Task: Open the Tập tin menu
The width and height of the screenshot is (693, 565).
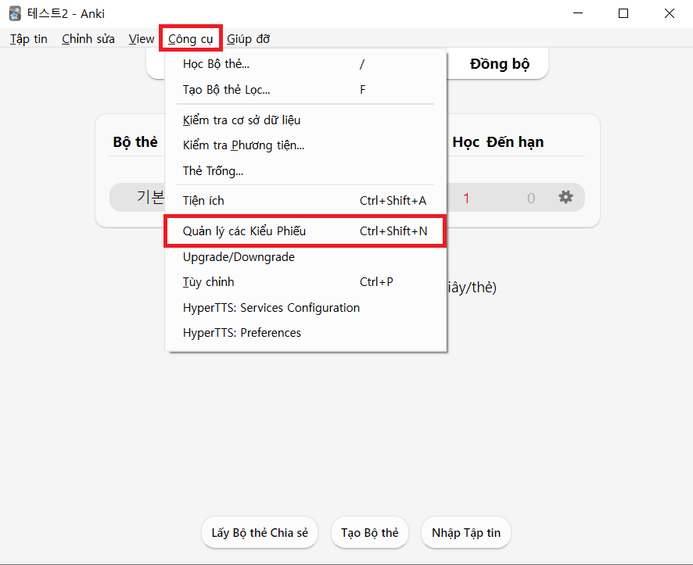Action: [x=29, y=39]
